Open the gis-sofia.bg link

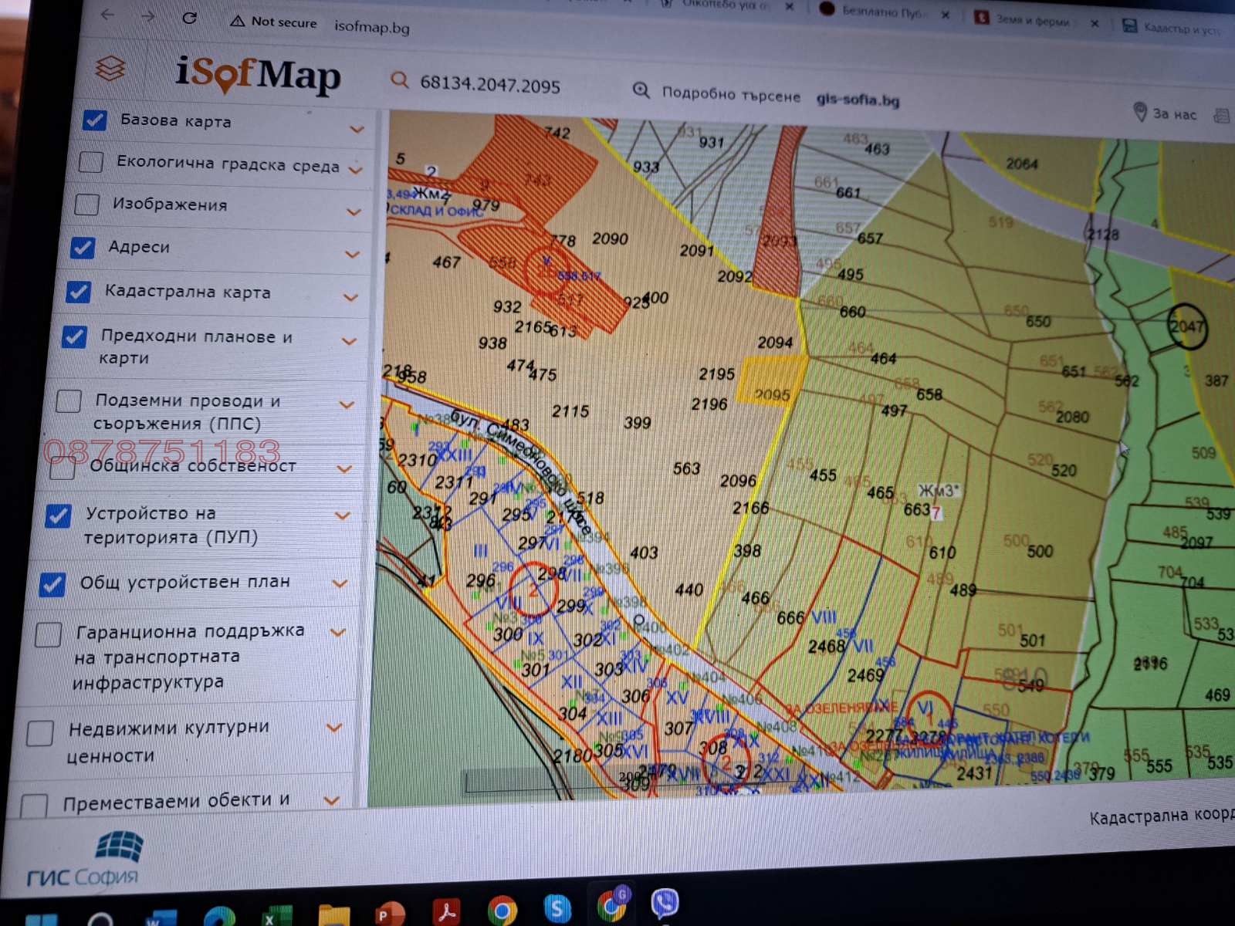pos(858,99)
